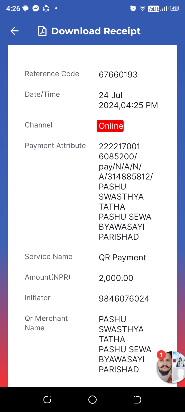Select the red Online channel badge
Screen dimensions: 185x412
(x=110, y=126)
